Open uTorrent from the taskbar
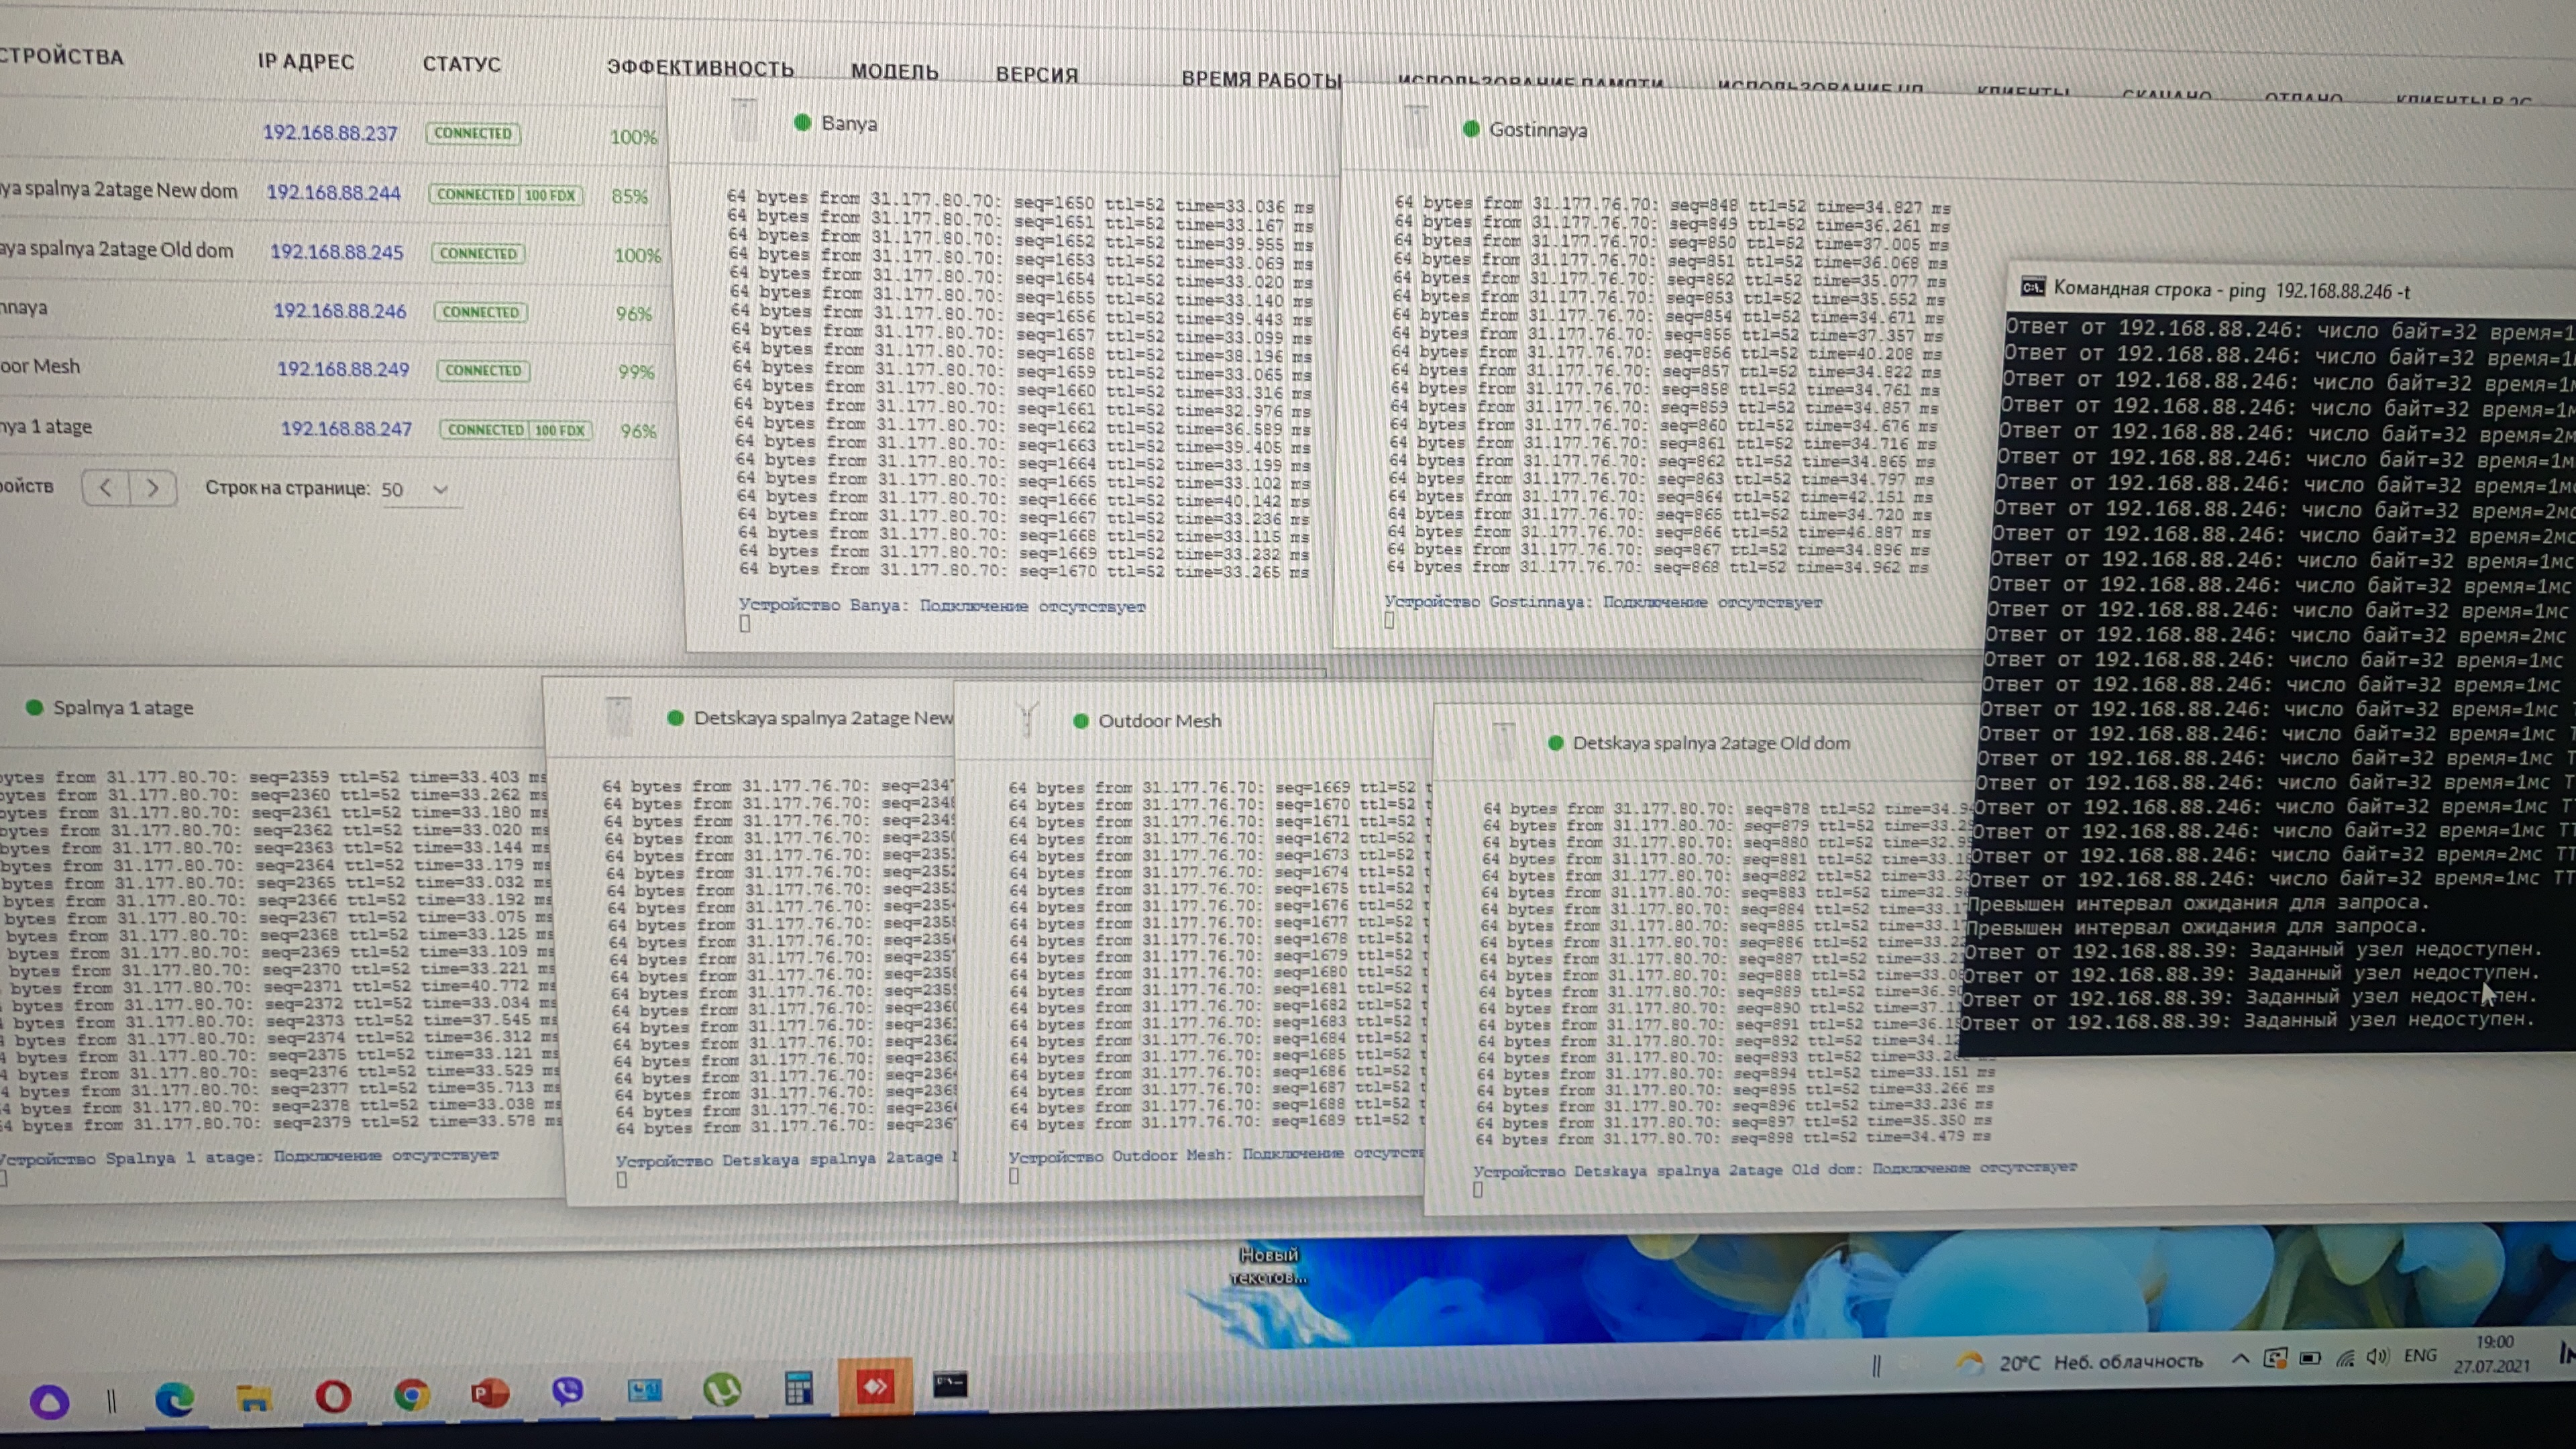Viewport: 2576px width, 1449px height. (x=721, y=1389)
